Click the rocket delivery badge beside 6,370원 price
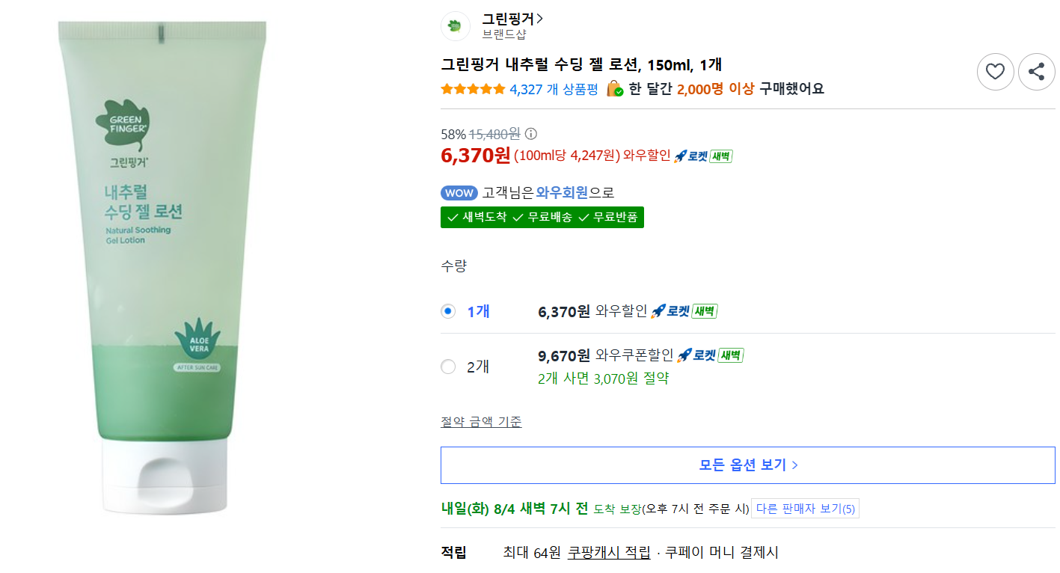Image resolution: width=1060 pixels, height=573 pixels. [703, 156]
